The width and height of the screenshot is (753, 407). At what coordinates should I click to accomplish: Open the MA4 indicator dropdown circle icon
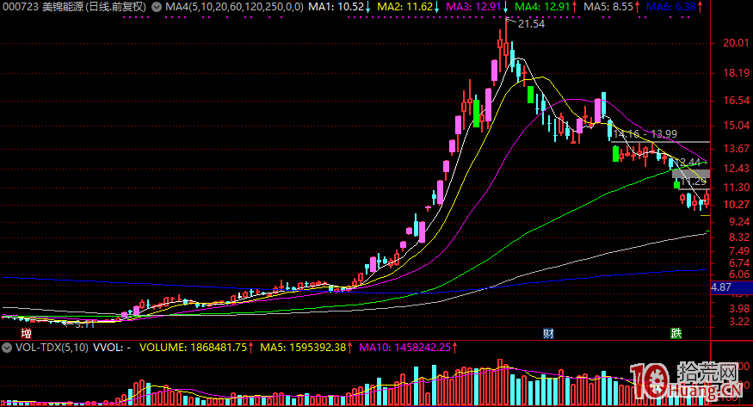point(157,7)
